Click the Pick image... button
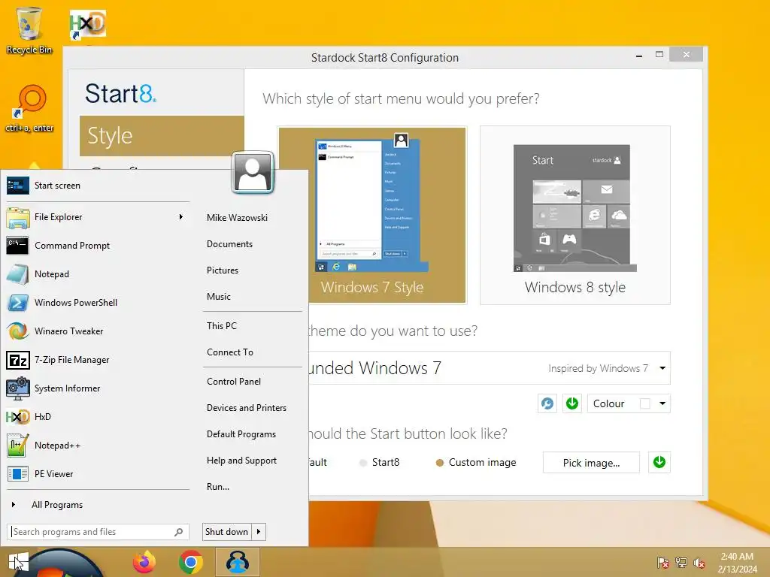This screenshot has height=577, width=770. click(x=591, y=463)
